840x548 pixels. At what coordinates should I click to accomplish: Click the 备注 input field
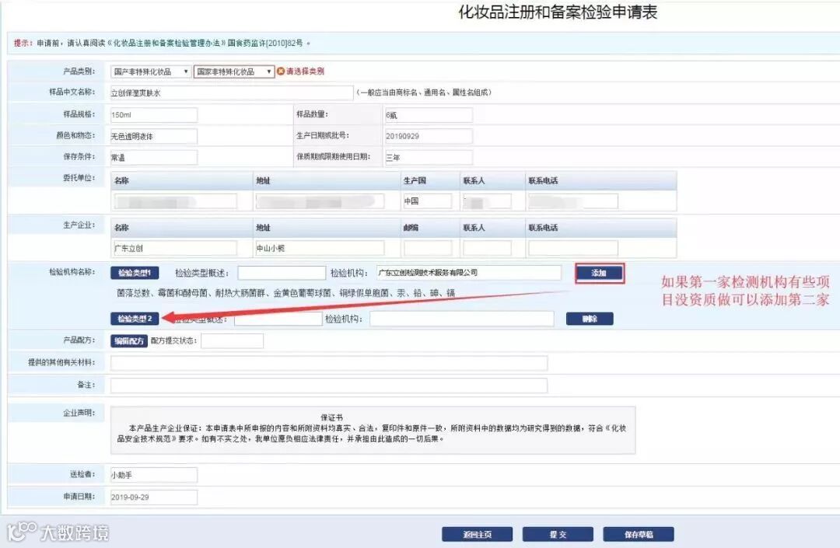point(329,386)
